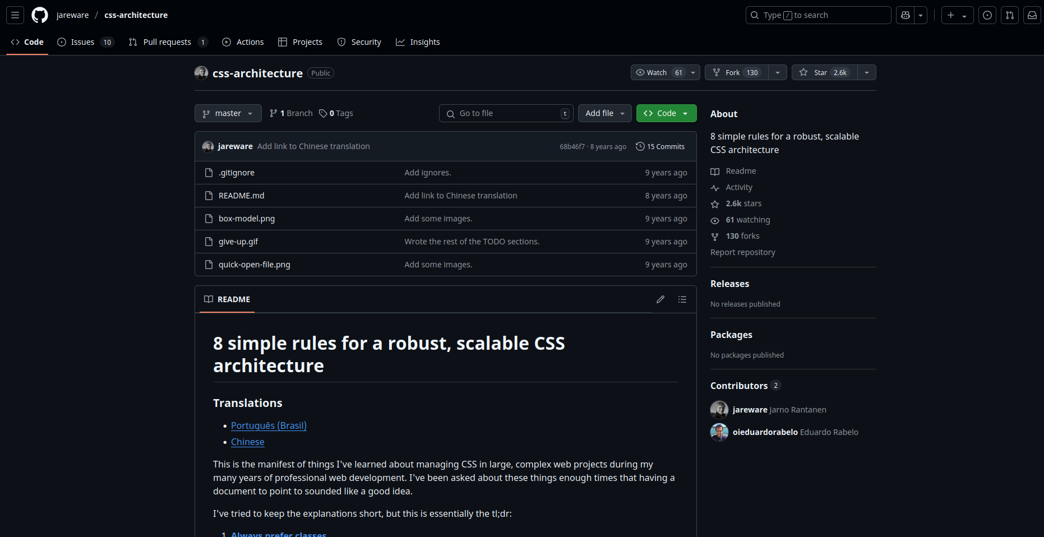Open the green Code dropdown
This screenshot has height=537, width=1044.
pyautogui.click(x=666, y=113)
